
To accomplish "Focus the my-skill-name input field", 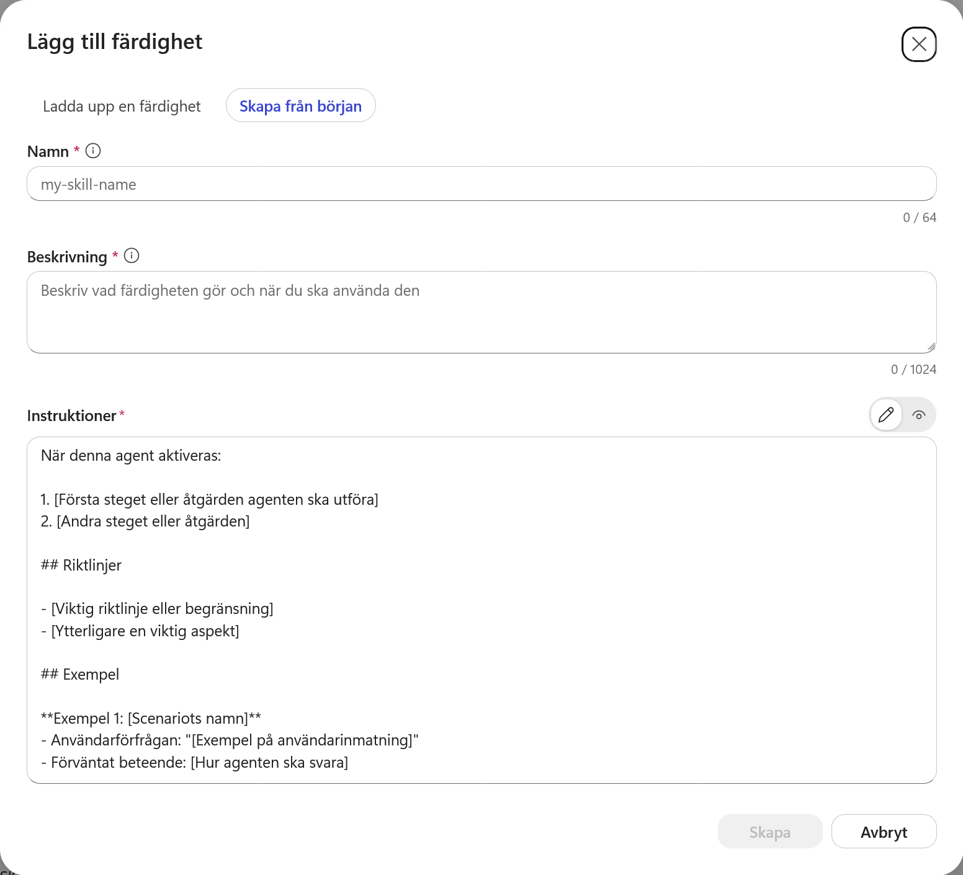I will tap(481, 184).
